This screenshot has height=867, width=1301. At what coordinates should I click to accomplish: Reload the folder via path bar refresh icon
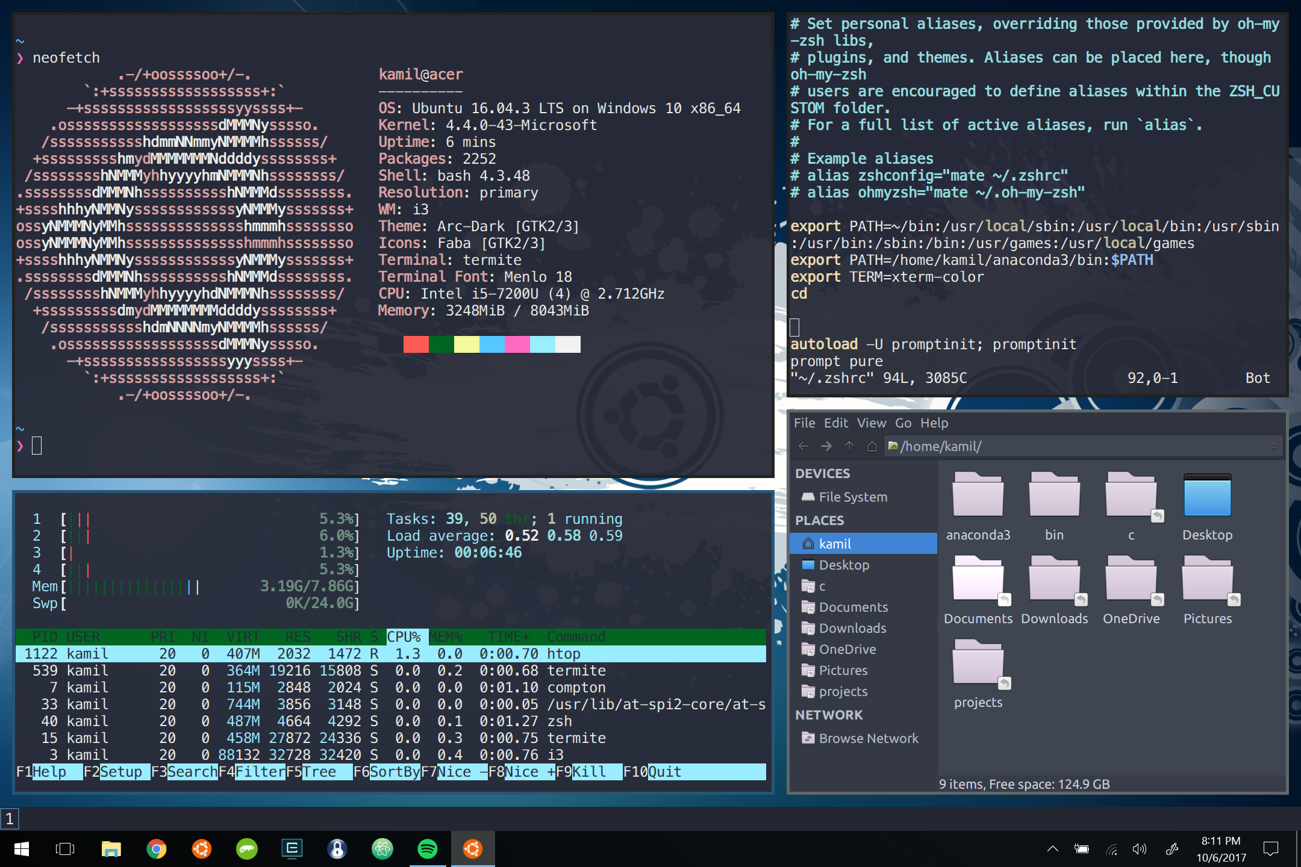pyautogui.click(x=1273, y=446)
